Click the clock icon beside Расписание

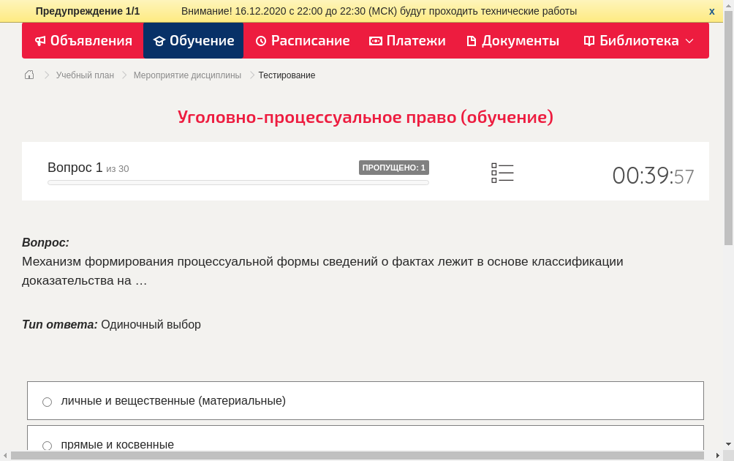tap(261, 41)
